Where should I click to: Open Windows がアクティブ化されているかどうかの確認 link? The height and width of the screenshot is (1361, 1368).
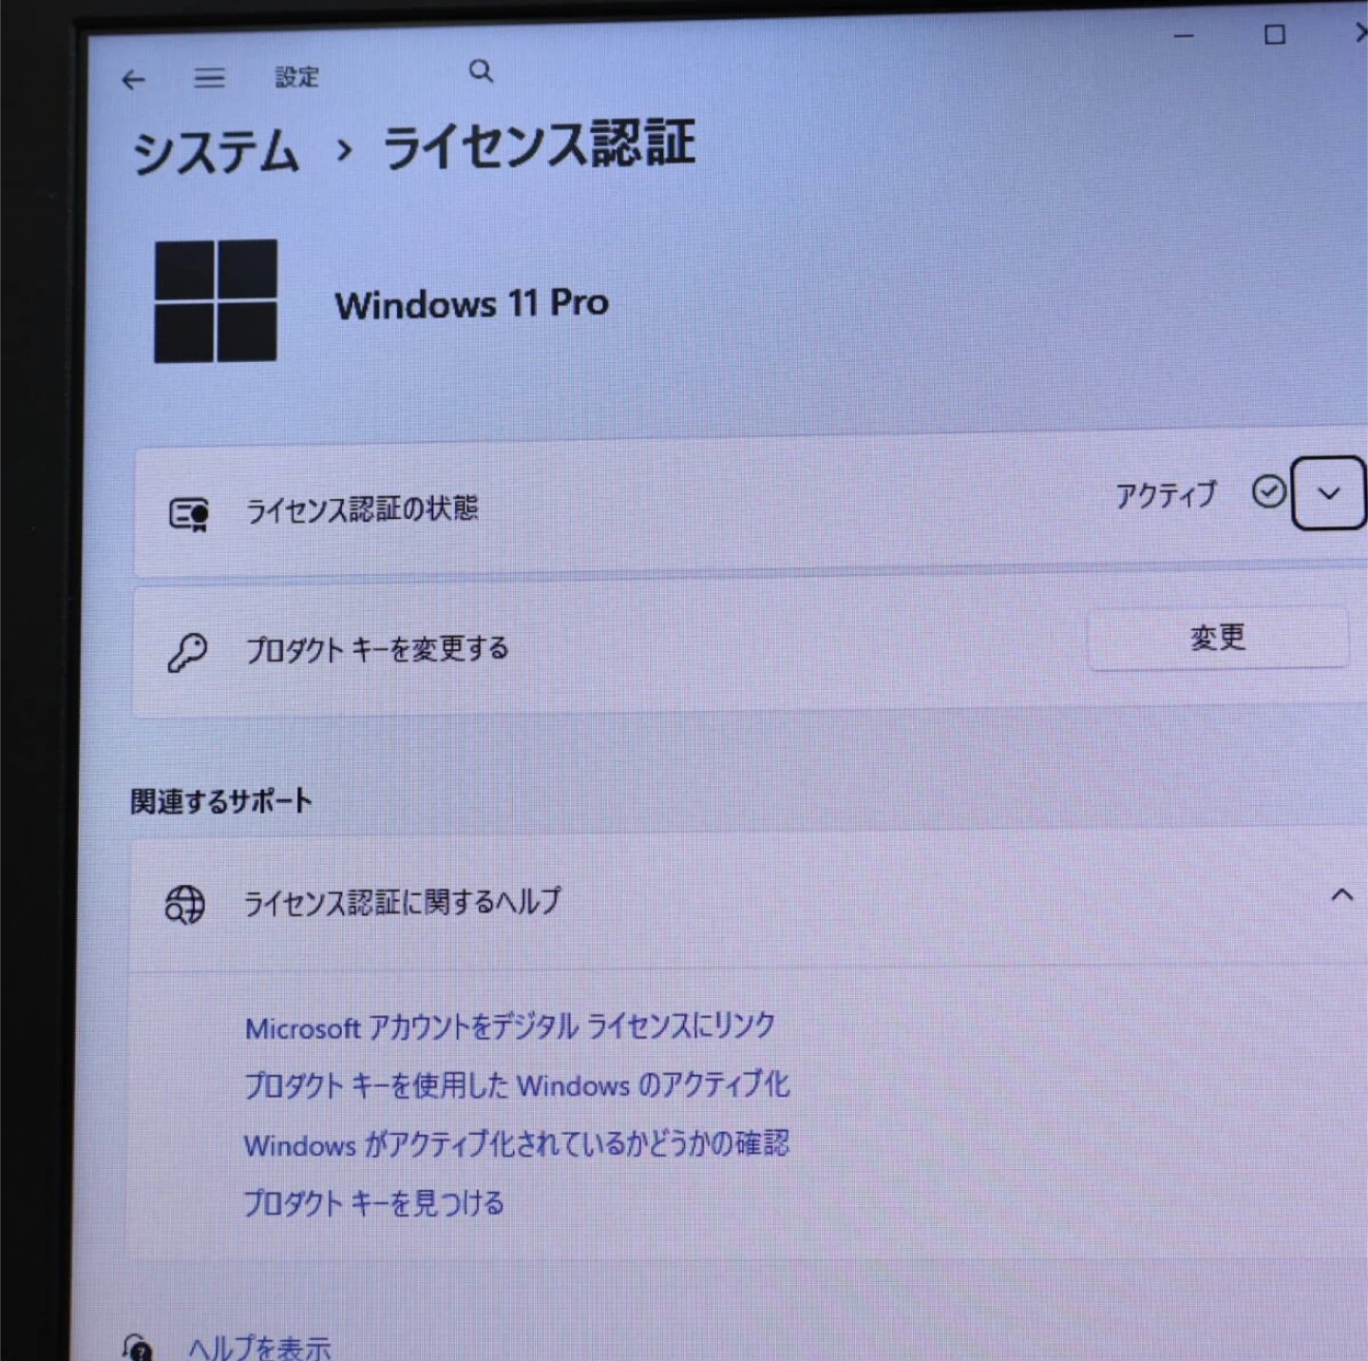(x=517, y=1143)
